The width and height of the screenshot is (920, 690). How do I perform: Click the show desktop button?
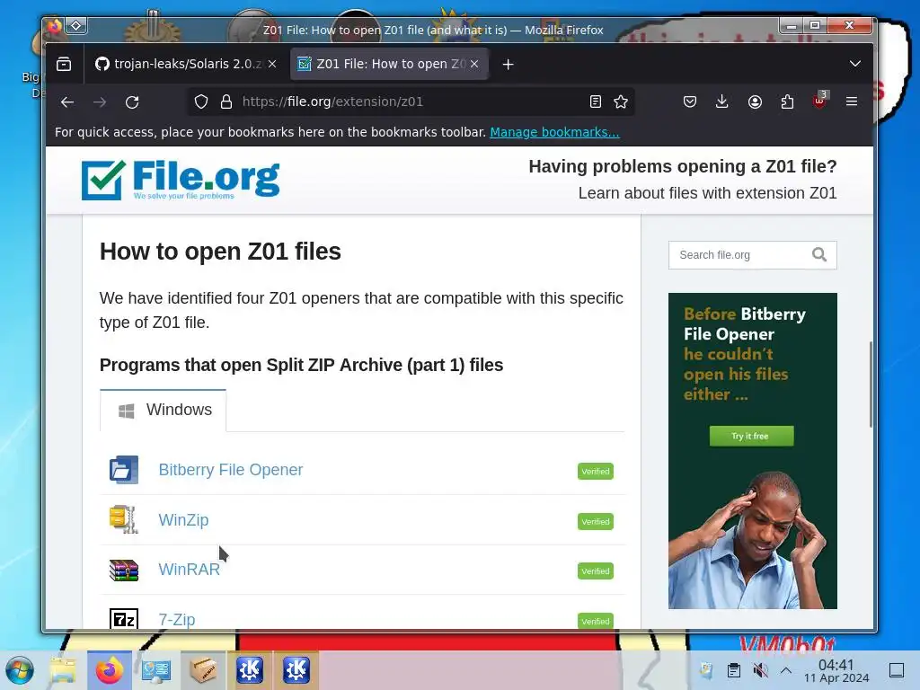[897, 670]
